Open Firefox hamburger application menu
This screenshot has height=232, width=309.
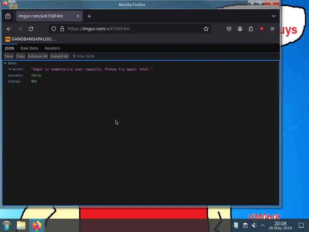272,29
